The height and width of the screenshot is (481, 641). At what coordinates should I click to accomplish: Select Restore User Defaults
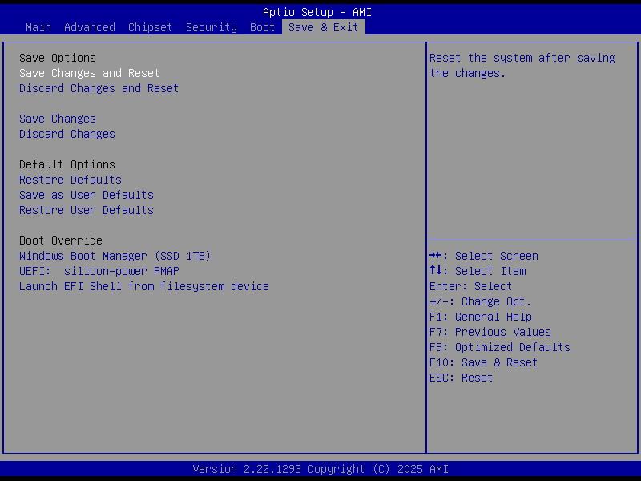[87, 210]
